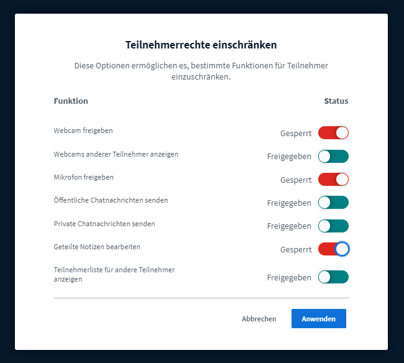Toggle the Webcam freigeben switch
The width and height of the screenshot is (404, 363).
pyautogui.click(x=333, y=132)
